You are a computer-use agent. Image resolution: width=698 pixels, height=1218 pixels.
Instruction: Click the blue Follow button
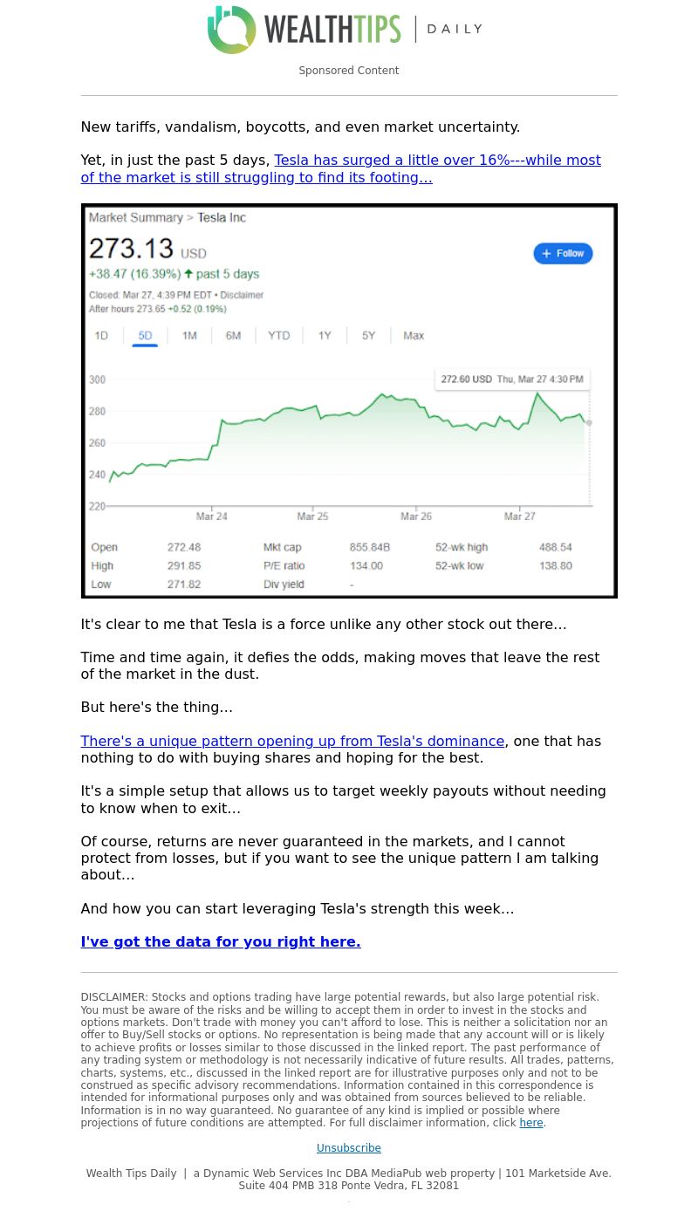(x=563, y=253)
